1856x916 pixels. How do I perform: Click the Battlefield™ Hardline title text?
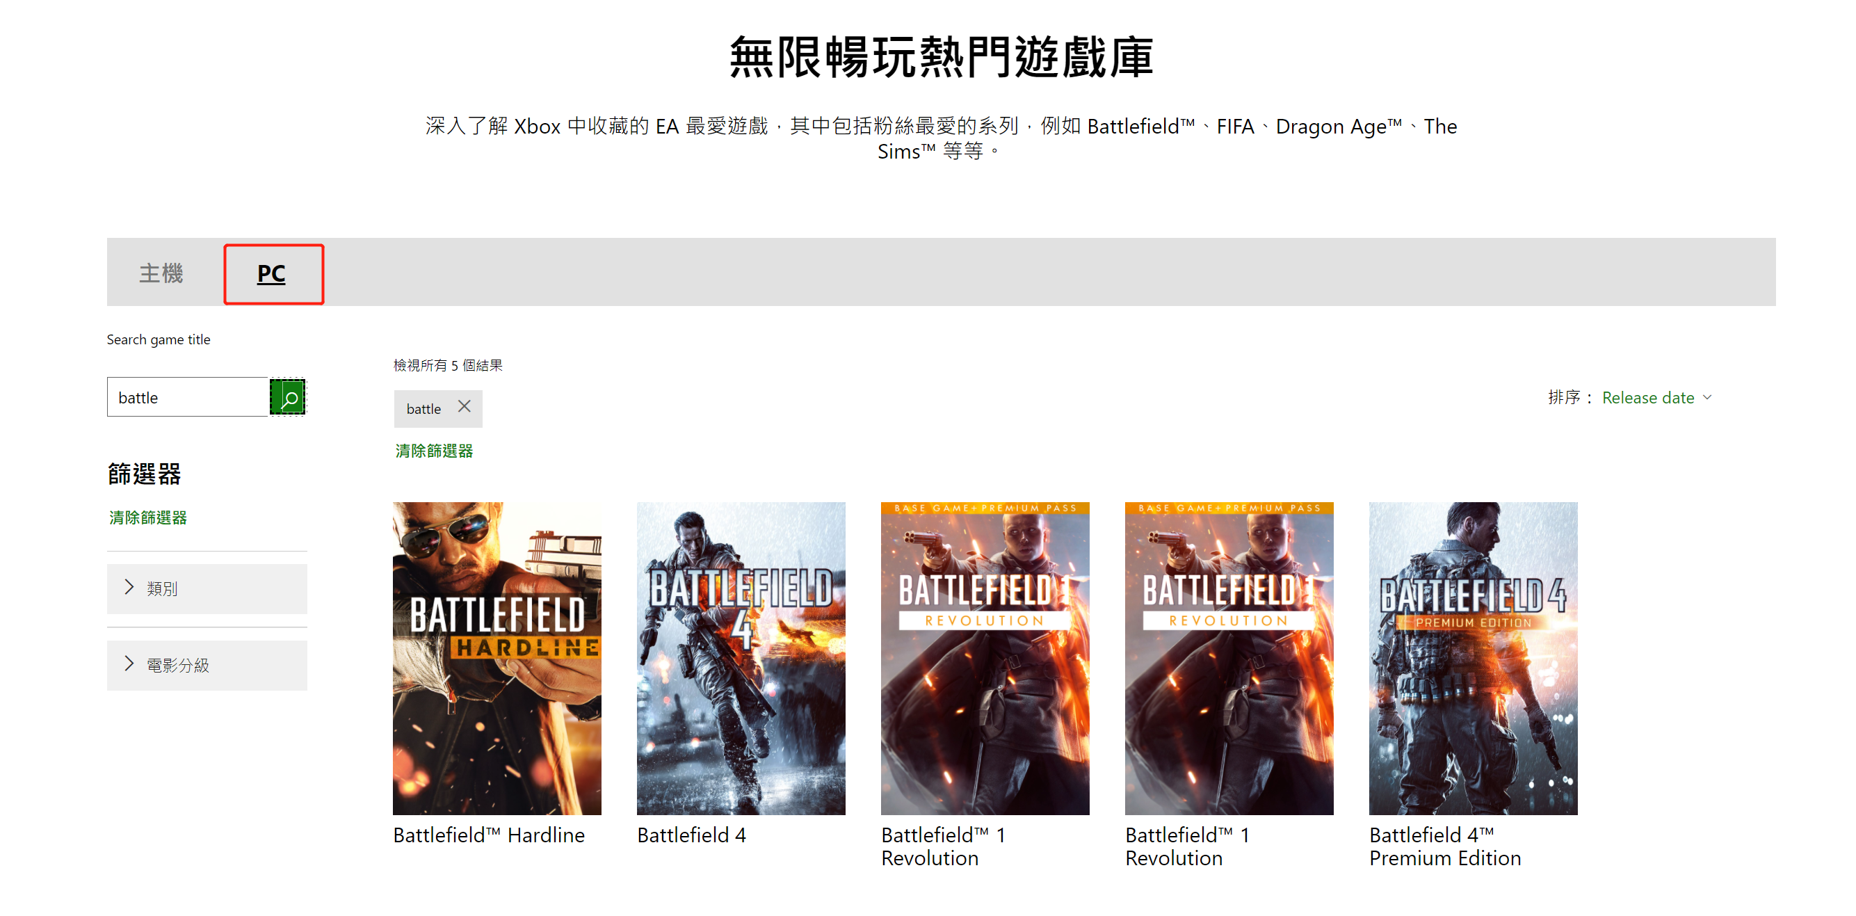click(488, 835)
